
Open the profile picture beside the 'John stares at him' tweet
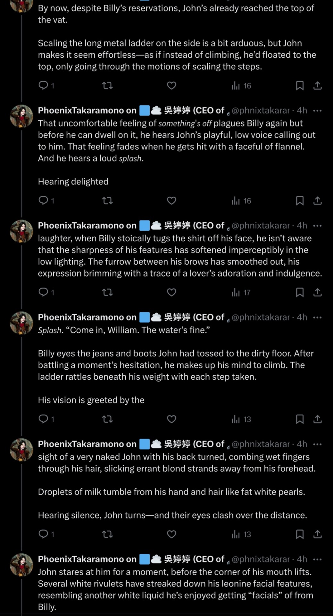click(21, 565)
